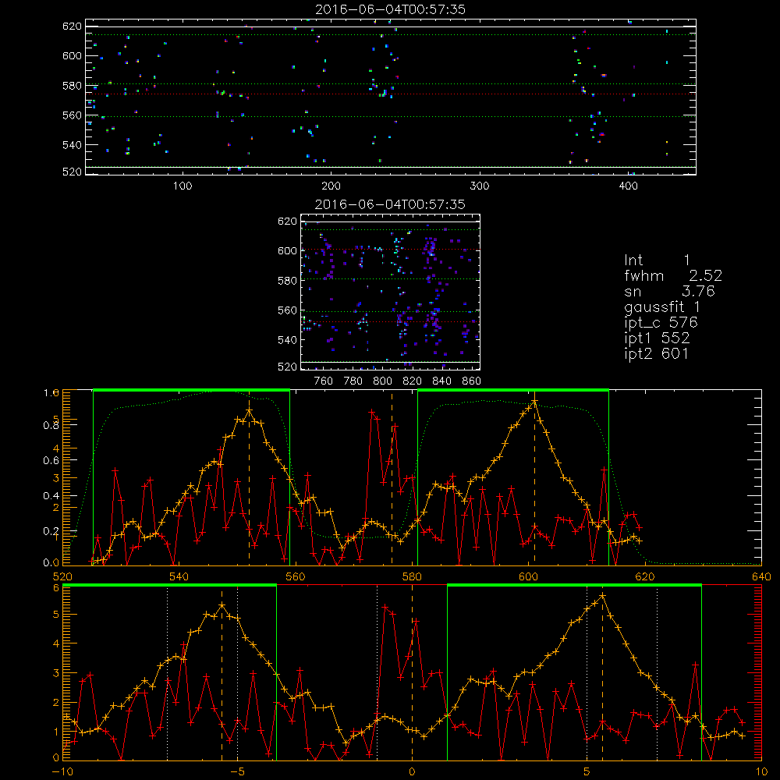Select the 'sn 3.76' value
Viewport: 780px width, 780px height.
tap(669, 291)
